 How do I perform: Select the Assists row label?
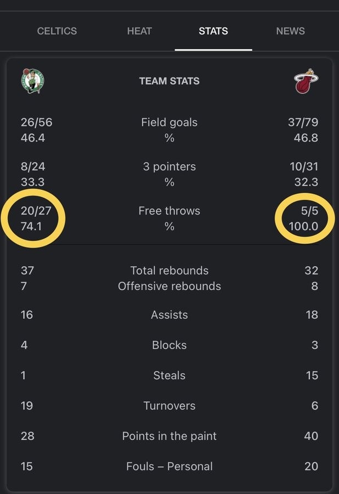[x=169, y=315]
